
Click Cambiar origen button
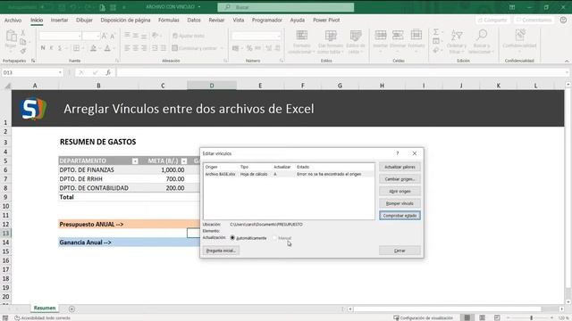[400, 179]
